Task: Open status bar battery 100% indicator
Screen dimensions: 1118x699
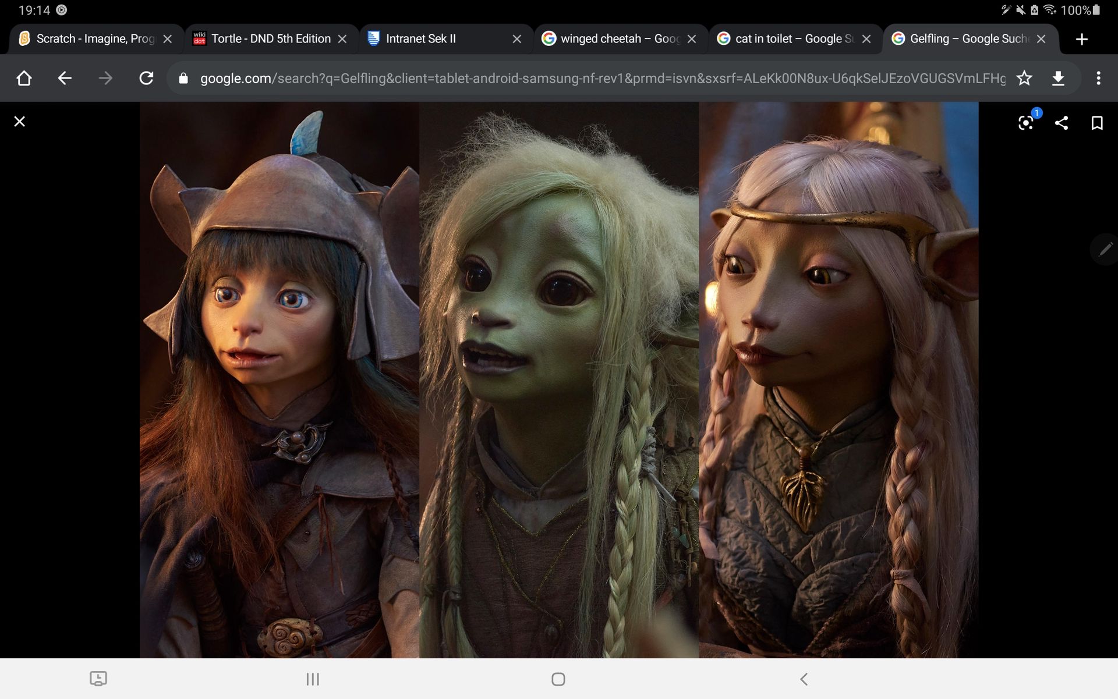Action: click(1080, 10)
